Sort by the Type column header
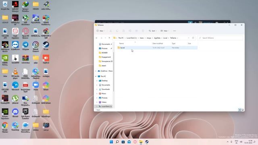 pyautogui.click(x=174, y=43)
